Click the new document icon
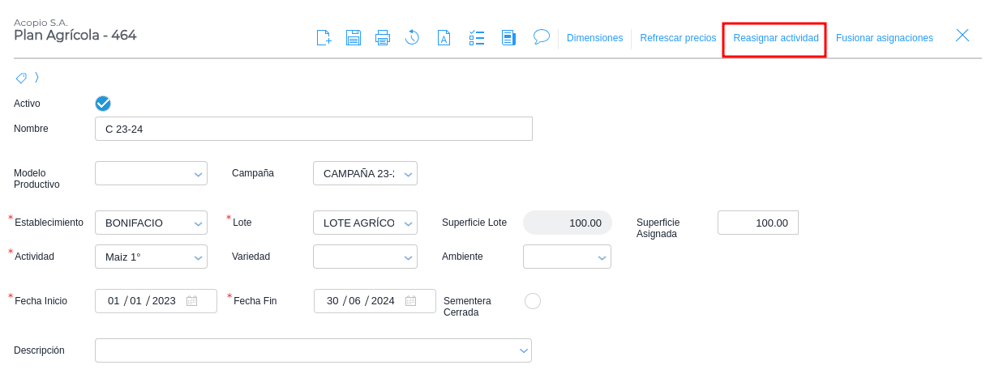986x382 pixels. pyautogui.click(x=324, y=37)
